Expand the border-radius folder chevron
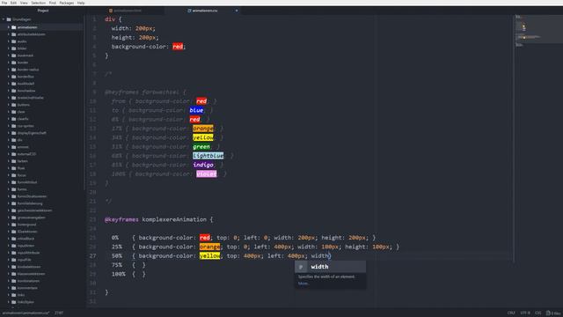The width and height of the screenshot is (563, 317). (x=9, y=70)
